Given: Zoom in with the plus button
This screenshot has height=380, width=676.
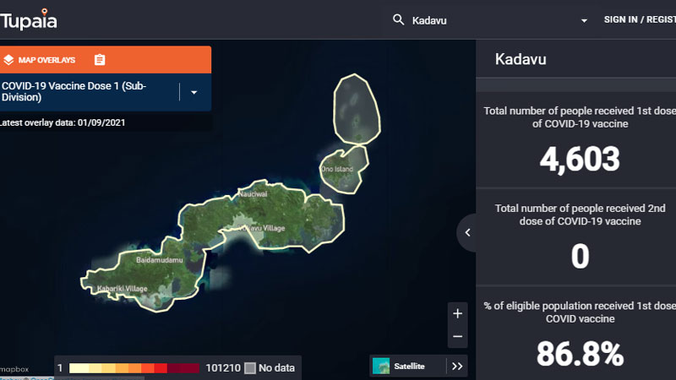Looking at the screenshot, I should coord(457,314).
